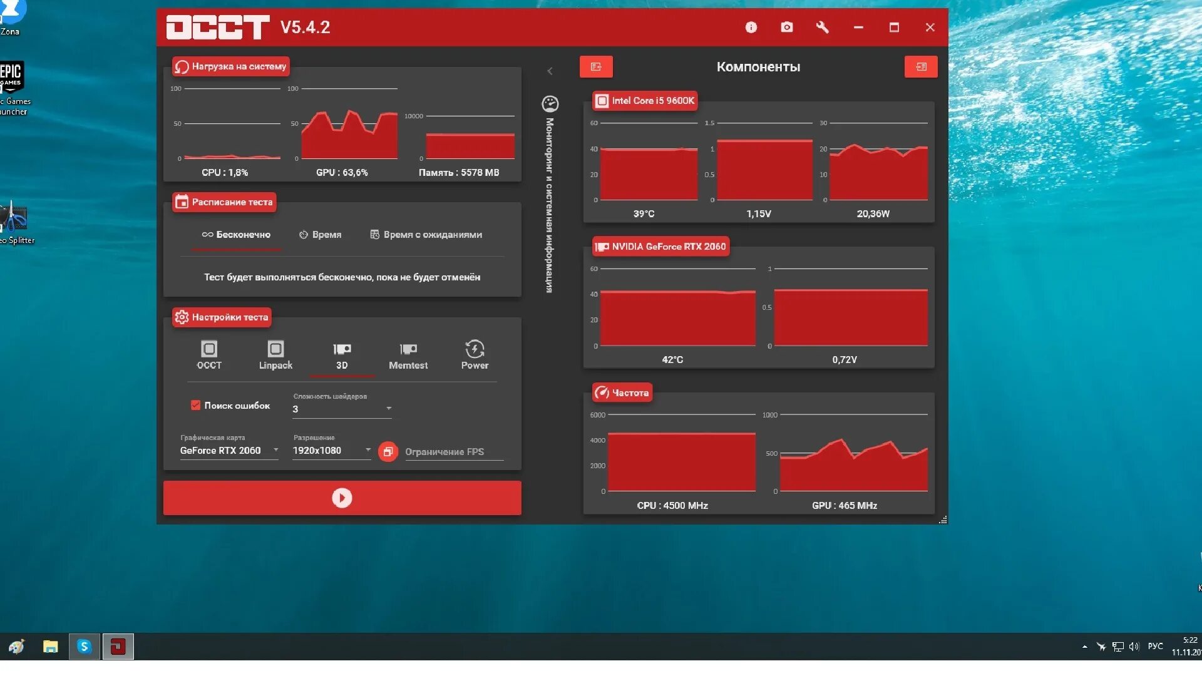The width and height of the screenshot is (1202, 676).
Task: Start the test with the play button
Action: (342, 498)
